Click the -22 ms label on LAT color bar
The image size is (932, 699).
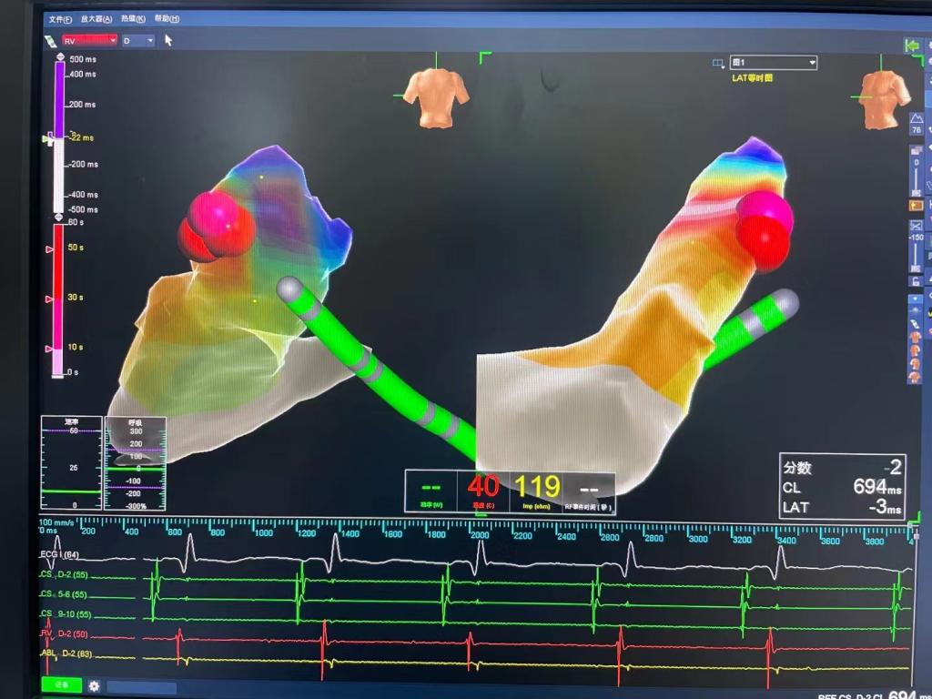pos(83,137)
